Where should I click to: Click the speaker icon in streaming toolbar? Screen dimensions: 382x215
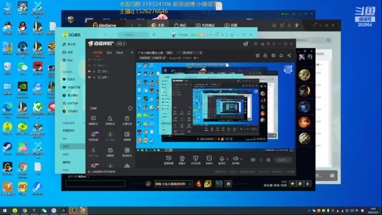[x=235, y=159]
